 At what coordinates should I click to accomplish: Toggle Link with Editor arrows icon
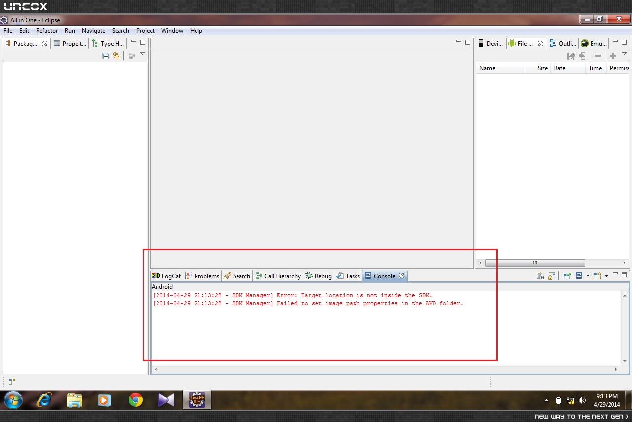[x=117, y=56]
